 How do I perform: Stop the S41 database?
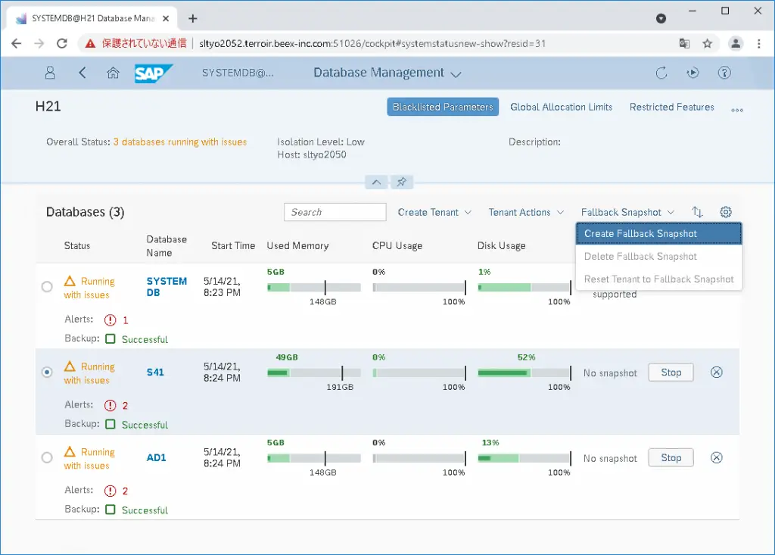pos(671,373)
